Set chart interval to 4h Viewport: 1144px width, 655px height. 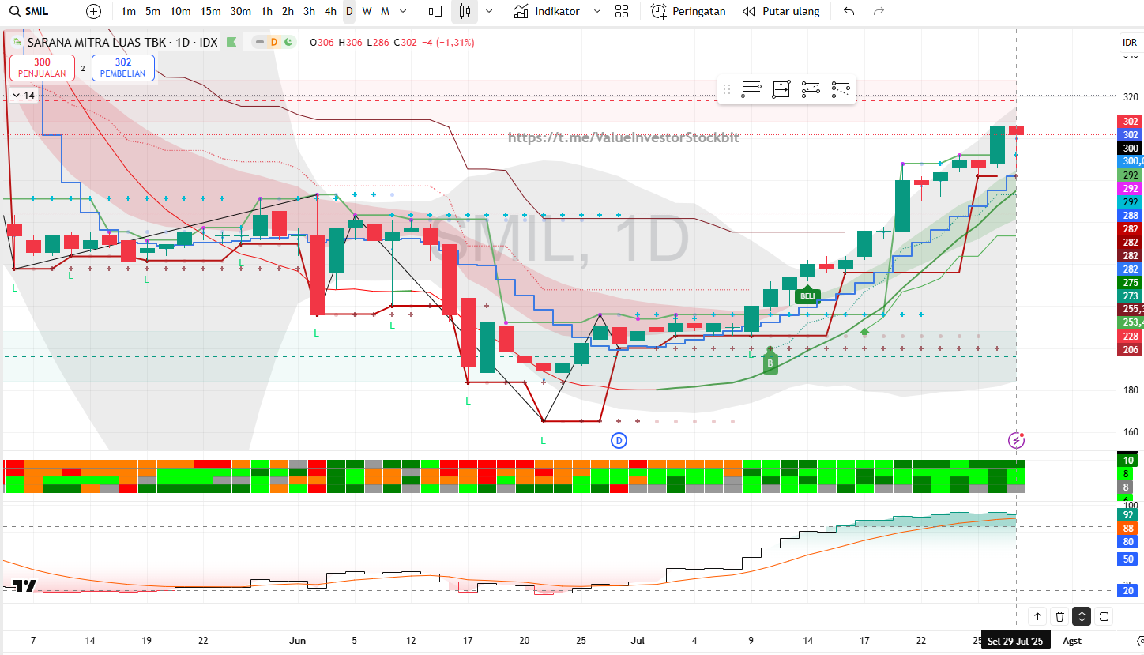pos(330,11)
